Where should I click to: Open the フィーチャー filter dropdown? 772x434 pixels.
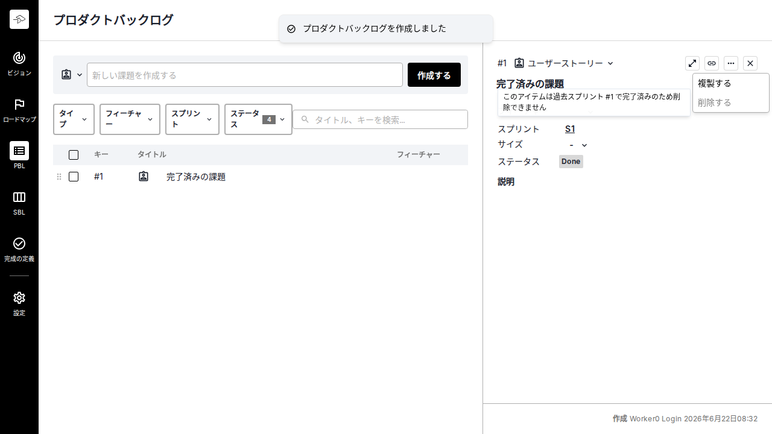130,119
